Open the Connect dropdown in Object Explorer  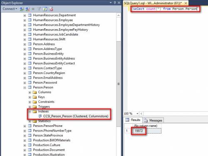click(10, 9)
